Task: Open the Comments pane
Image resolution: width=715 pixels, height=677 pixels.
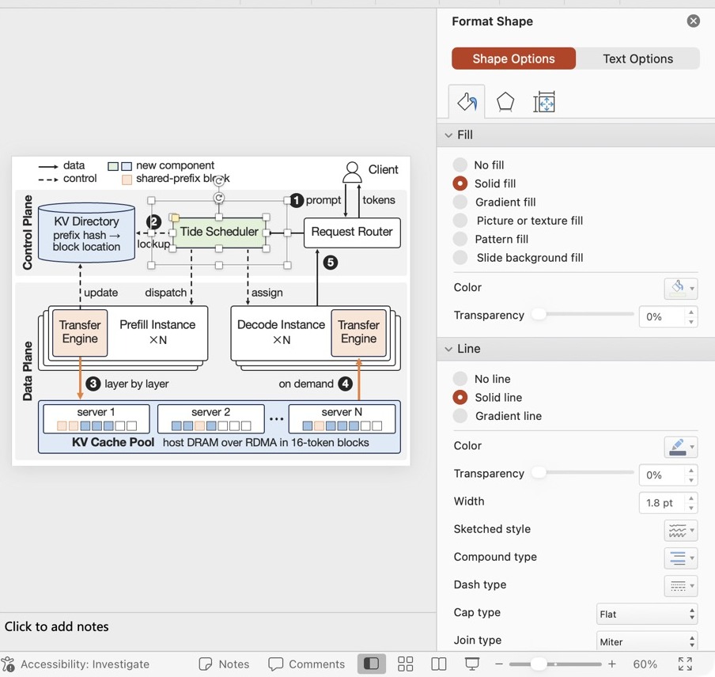Action: (306, 664)
